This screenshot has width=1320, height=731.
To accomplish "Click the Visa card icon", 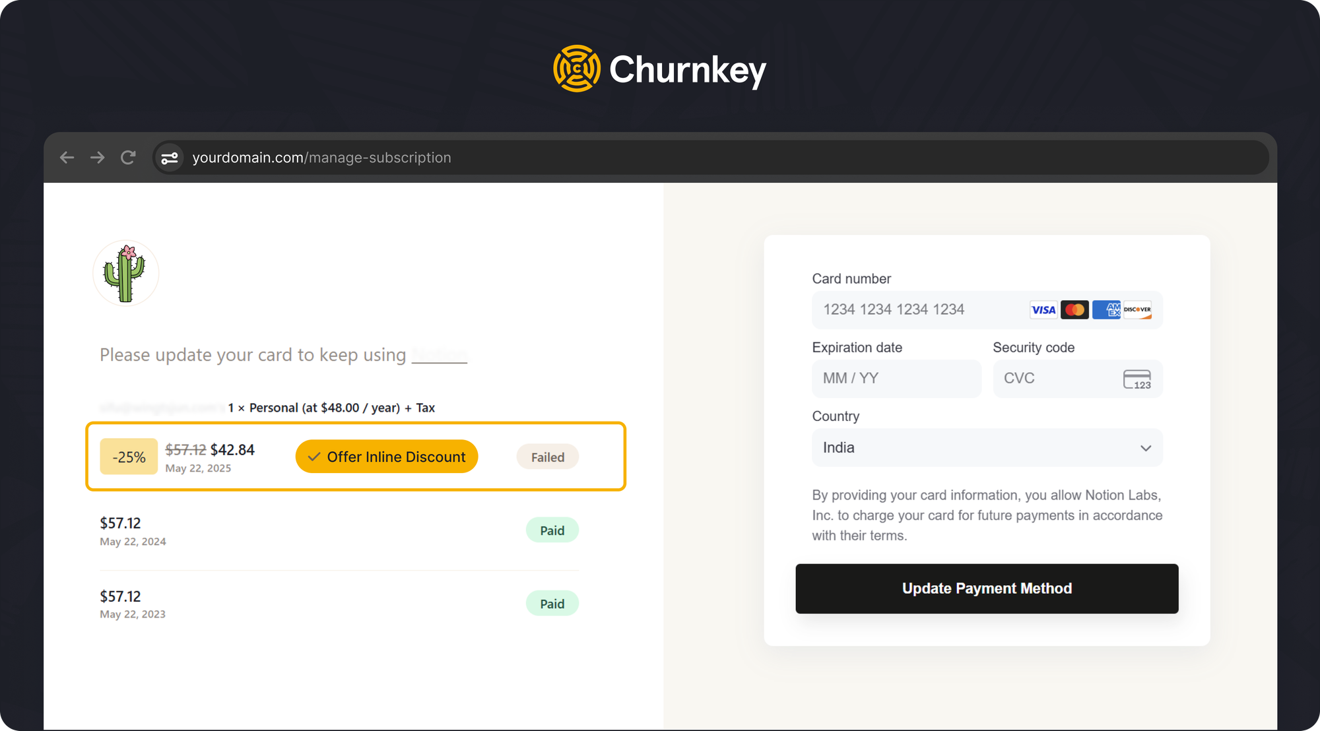I will click(x=1043, y=310).
